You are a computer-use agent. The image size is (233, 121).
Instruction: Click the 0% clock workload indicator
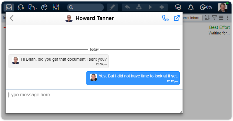(206, 7)
